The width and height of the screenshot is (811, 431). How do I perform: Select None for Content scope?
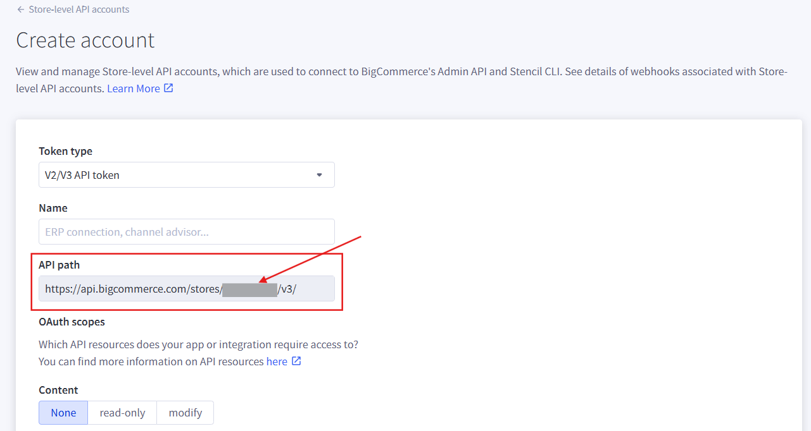tap(63, 413)
